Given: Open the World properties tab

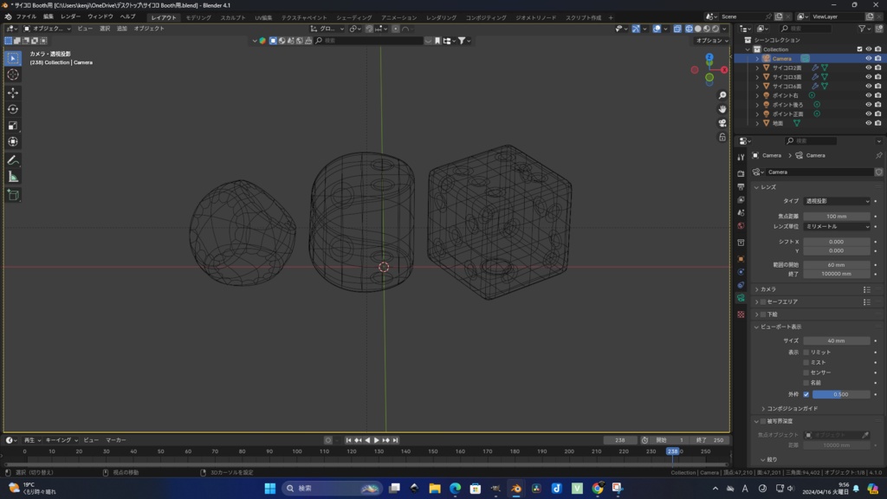Looking at the screenshot, I should coord(741,224).
